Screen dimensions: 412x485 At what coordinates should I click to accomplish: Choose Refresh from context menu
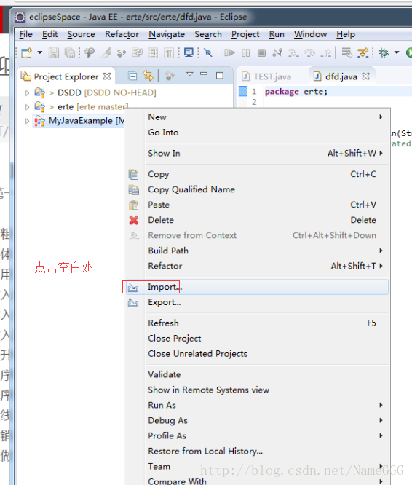click(256, 323)
